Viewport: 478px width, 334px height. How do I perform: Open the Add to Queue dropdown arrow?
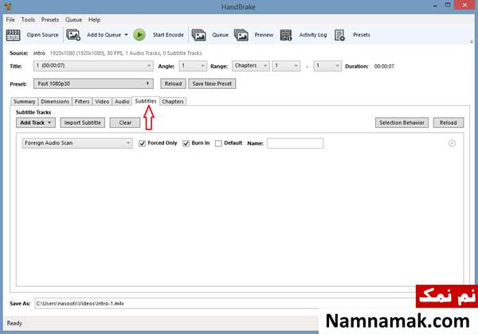126,35
